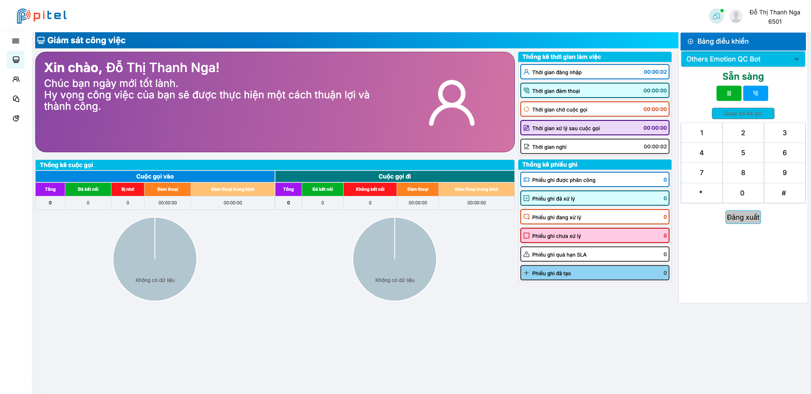
Task: Click the SLA overdue warning triangle icon
Action: pyautogui.click(x=526, y=254)
